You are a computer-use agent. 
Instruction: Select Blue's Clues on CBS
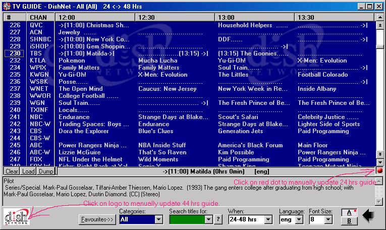[155, 131]
